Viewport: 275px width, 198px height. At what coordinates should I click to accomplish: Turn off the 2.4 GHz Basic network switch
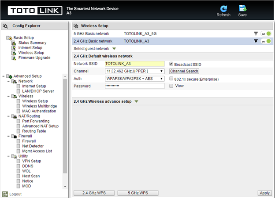266,41
